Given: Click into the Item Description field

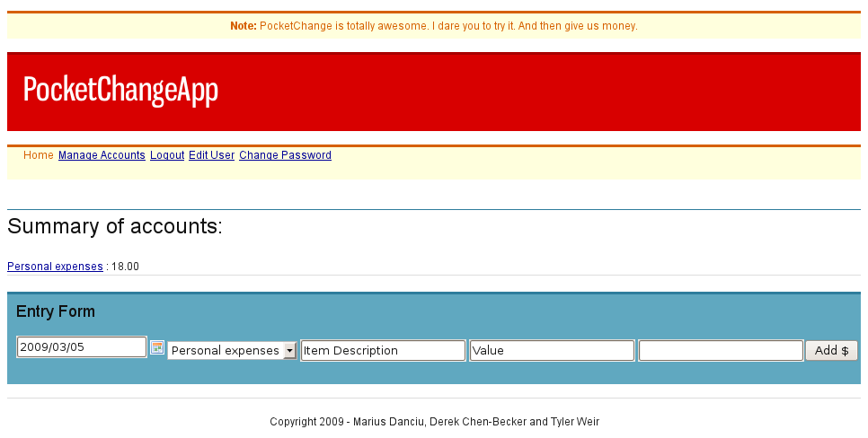Looking at the screenshot, I should (x=383, y=351).
